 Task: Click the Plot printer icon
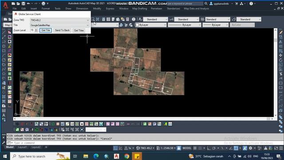coord(43,4)
